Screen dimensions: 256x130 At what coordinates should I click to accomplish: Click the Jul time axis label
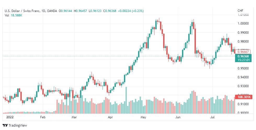(x=212, y=117)
